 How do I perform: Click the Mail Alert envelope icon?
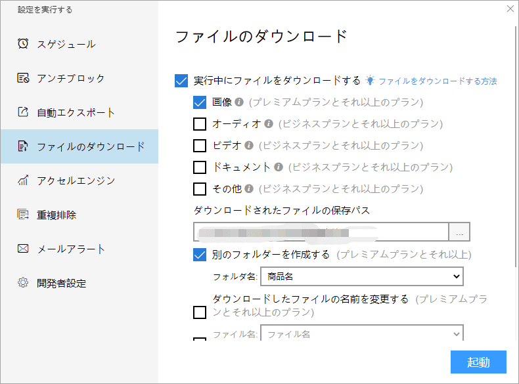[23, 249]
